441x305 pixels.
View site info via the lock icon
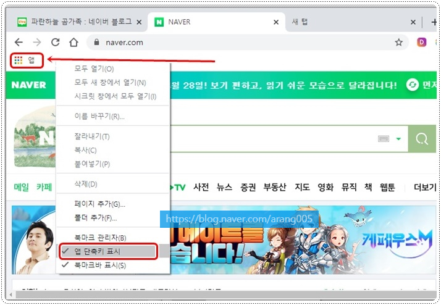coord(96,42)
